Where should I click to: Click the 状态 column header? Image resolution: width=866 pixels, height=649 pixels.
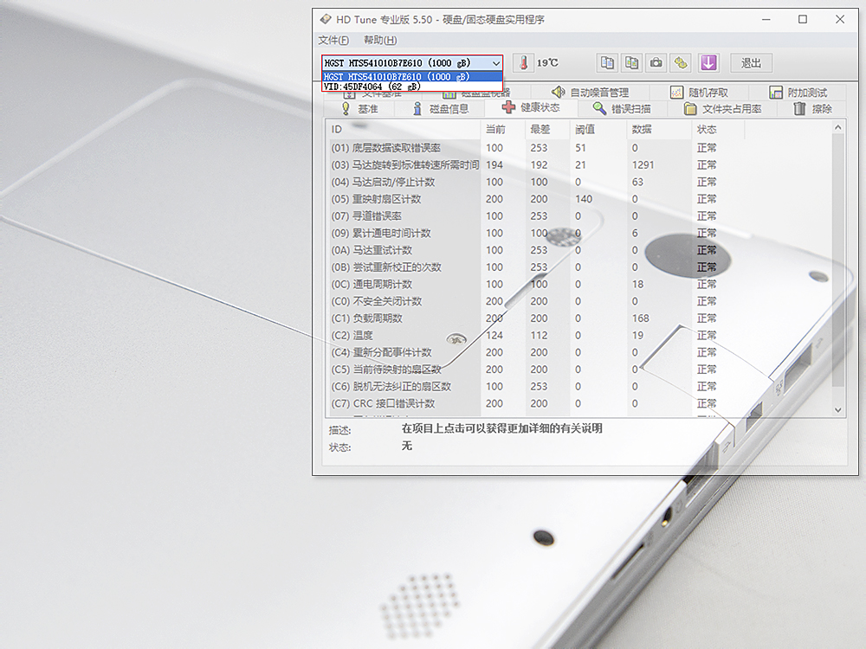pos(718,129)
